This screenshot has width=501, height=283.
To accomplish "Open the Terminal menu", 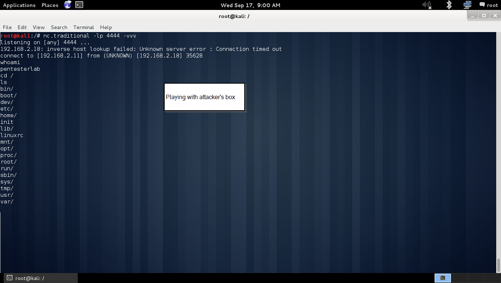I will 84,27.
